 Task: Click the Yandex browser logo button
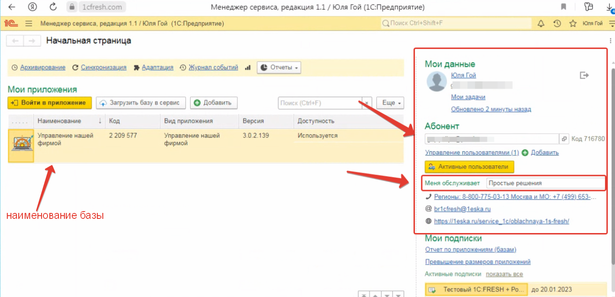pos(32,7)
